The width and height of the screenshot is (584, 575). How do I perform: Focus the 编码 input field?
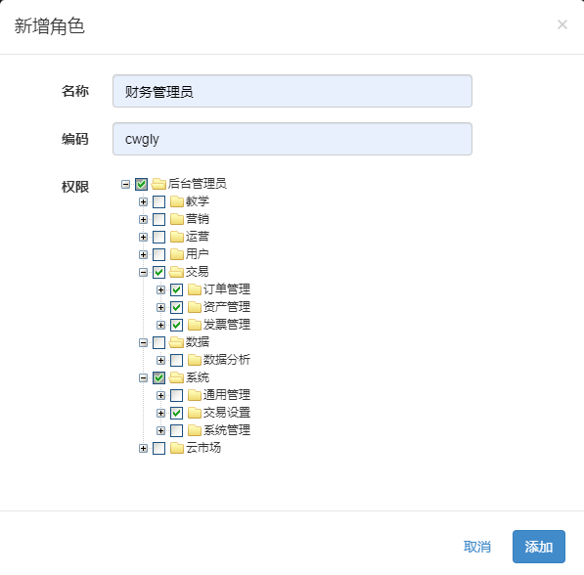[x=292, y=139]
